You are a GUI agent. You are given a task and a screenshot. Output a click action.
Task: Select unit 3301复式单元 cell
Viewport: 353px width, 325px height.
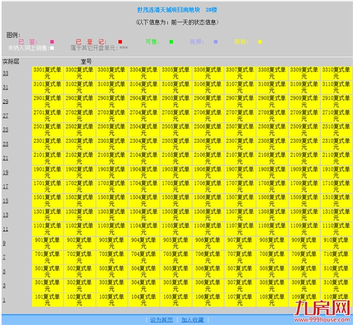[47, 73]
